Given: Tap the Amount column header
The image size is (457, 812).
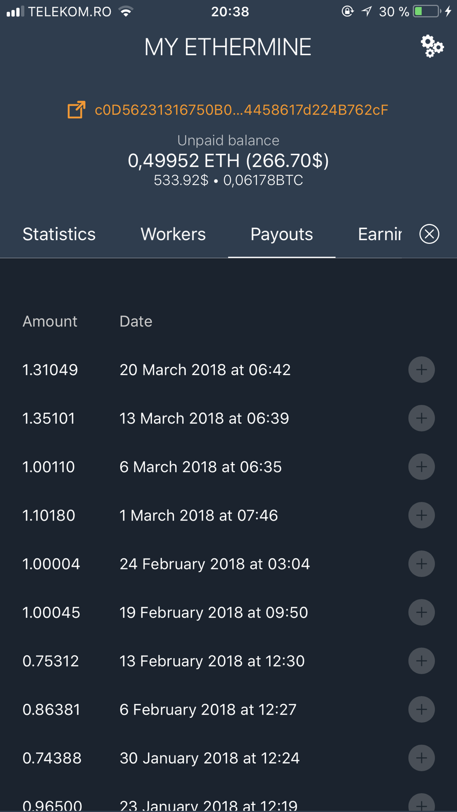Looking at the screenshot, I should tap(50, 321).
